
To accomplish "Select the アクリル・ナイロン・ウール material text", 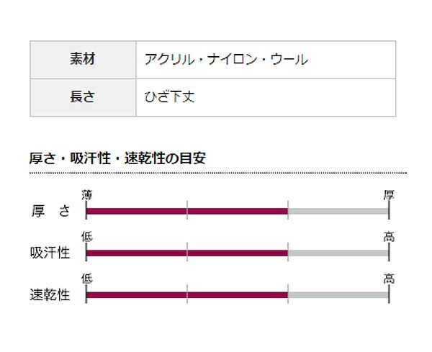I will (x=226, y=60).
